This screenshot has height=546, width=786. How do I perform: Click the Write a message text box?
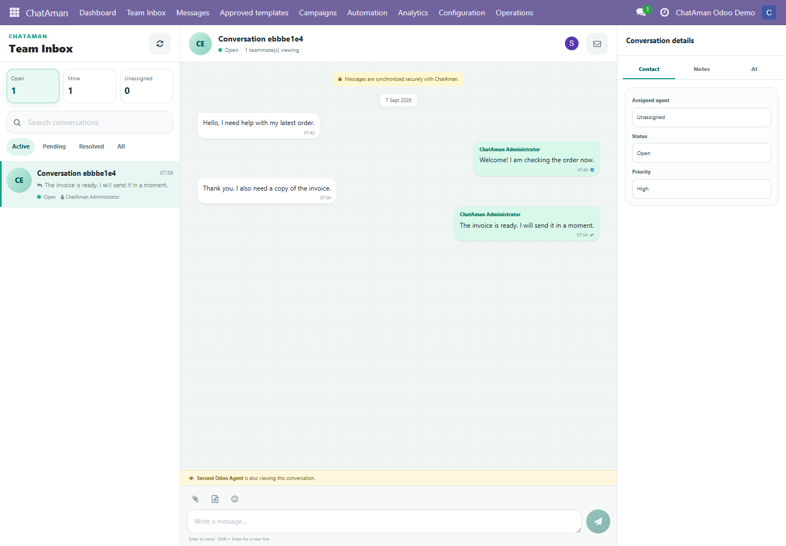pos(384,521)
